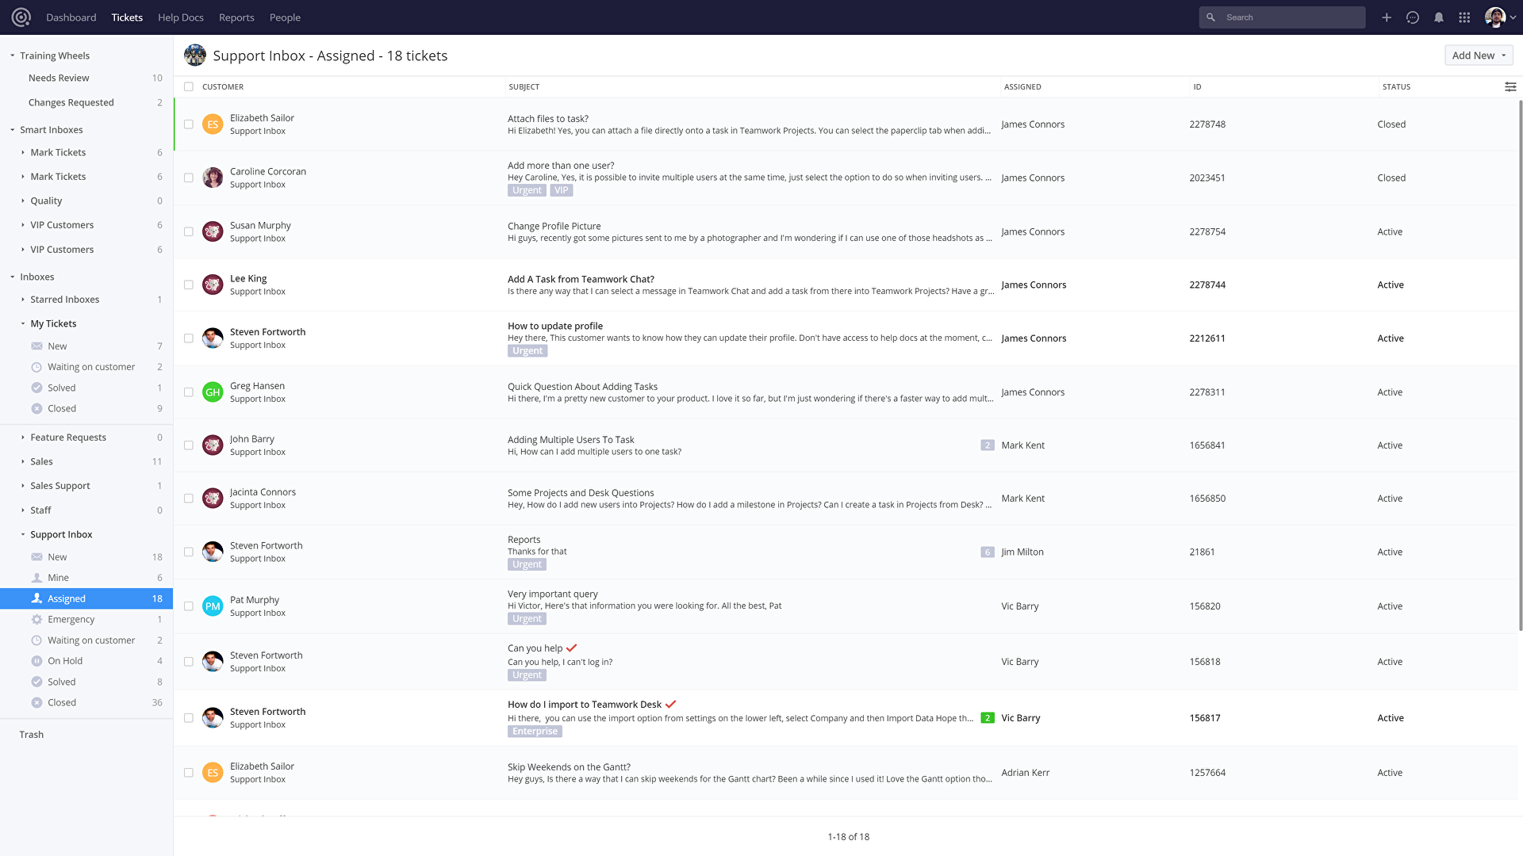This screenshot has height=856, width=1523.
Task: Open the chat bubble icon in header
Action: click(x=1413, y=17)
